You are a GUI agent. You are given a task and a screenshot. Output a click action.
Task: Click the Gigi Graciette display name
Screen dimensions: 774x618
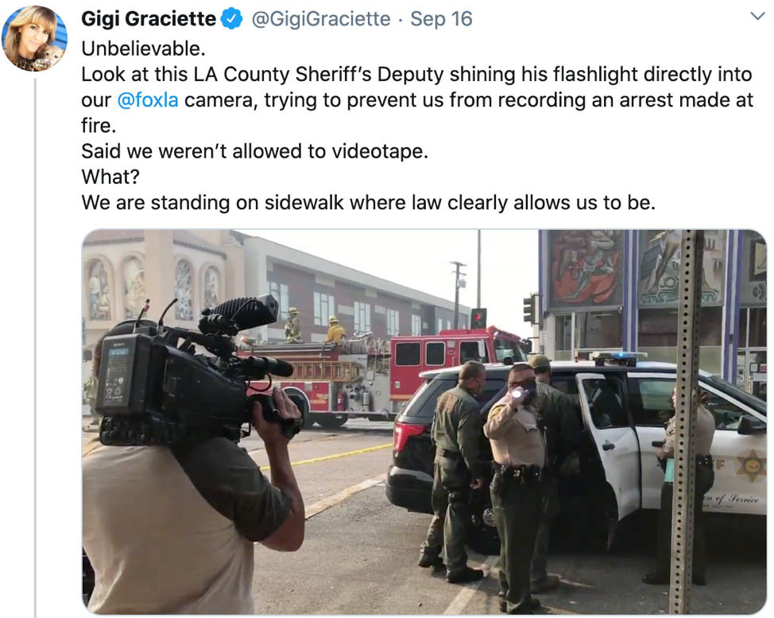click(x=149, y=19)
